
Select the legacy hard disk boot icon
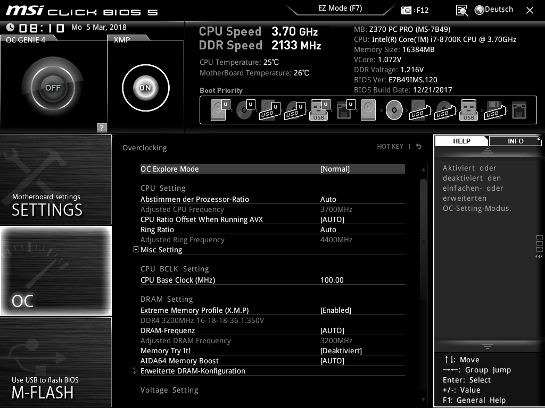pos(368,110)
